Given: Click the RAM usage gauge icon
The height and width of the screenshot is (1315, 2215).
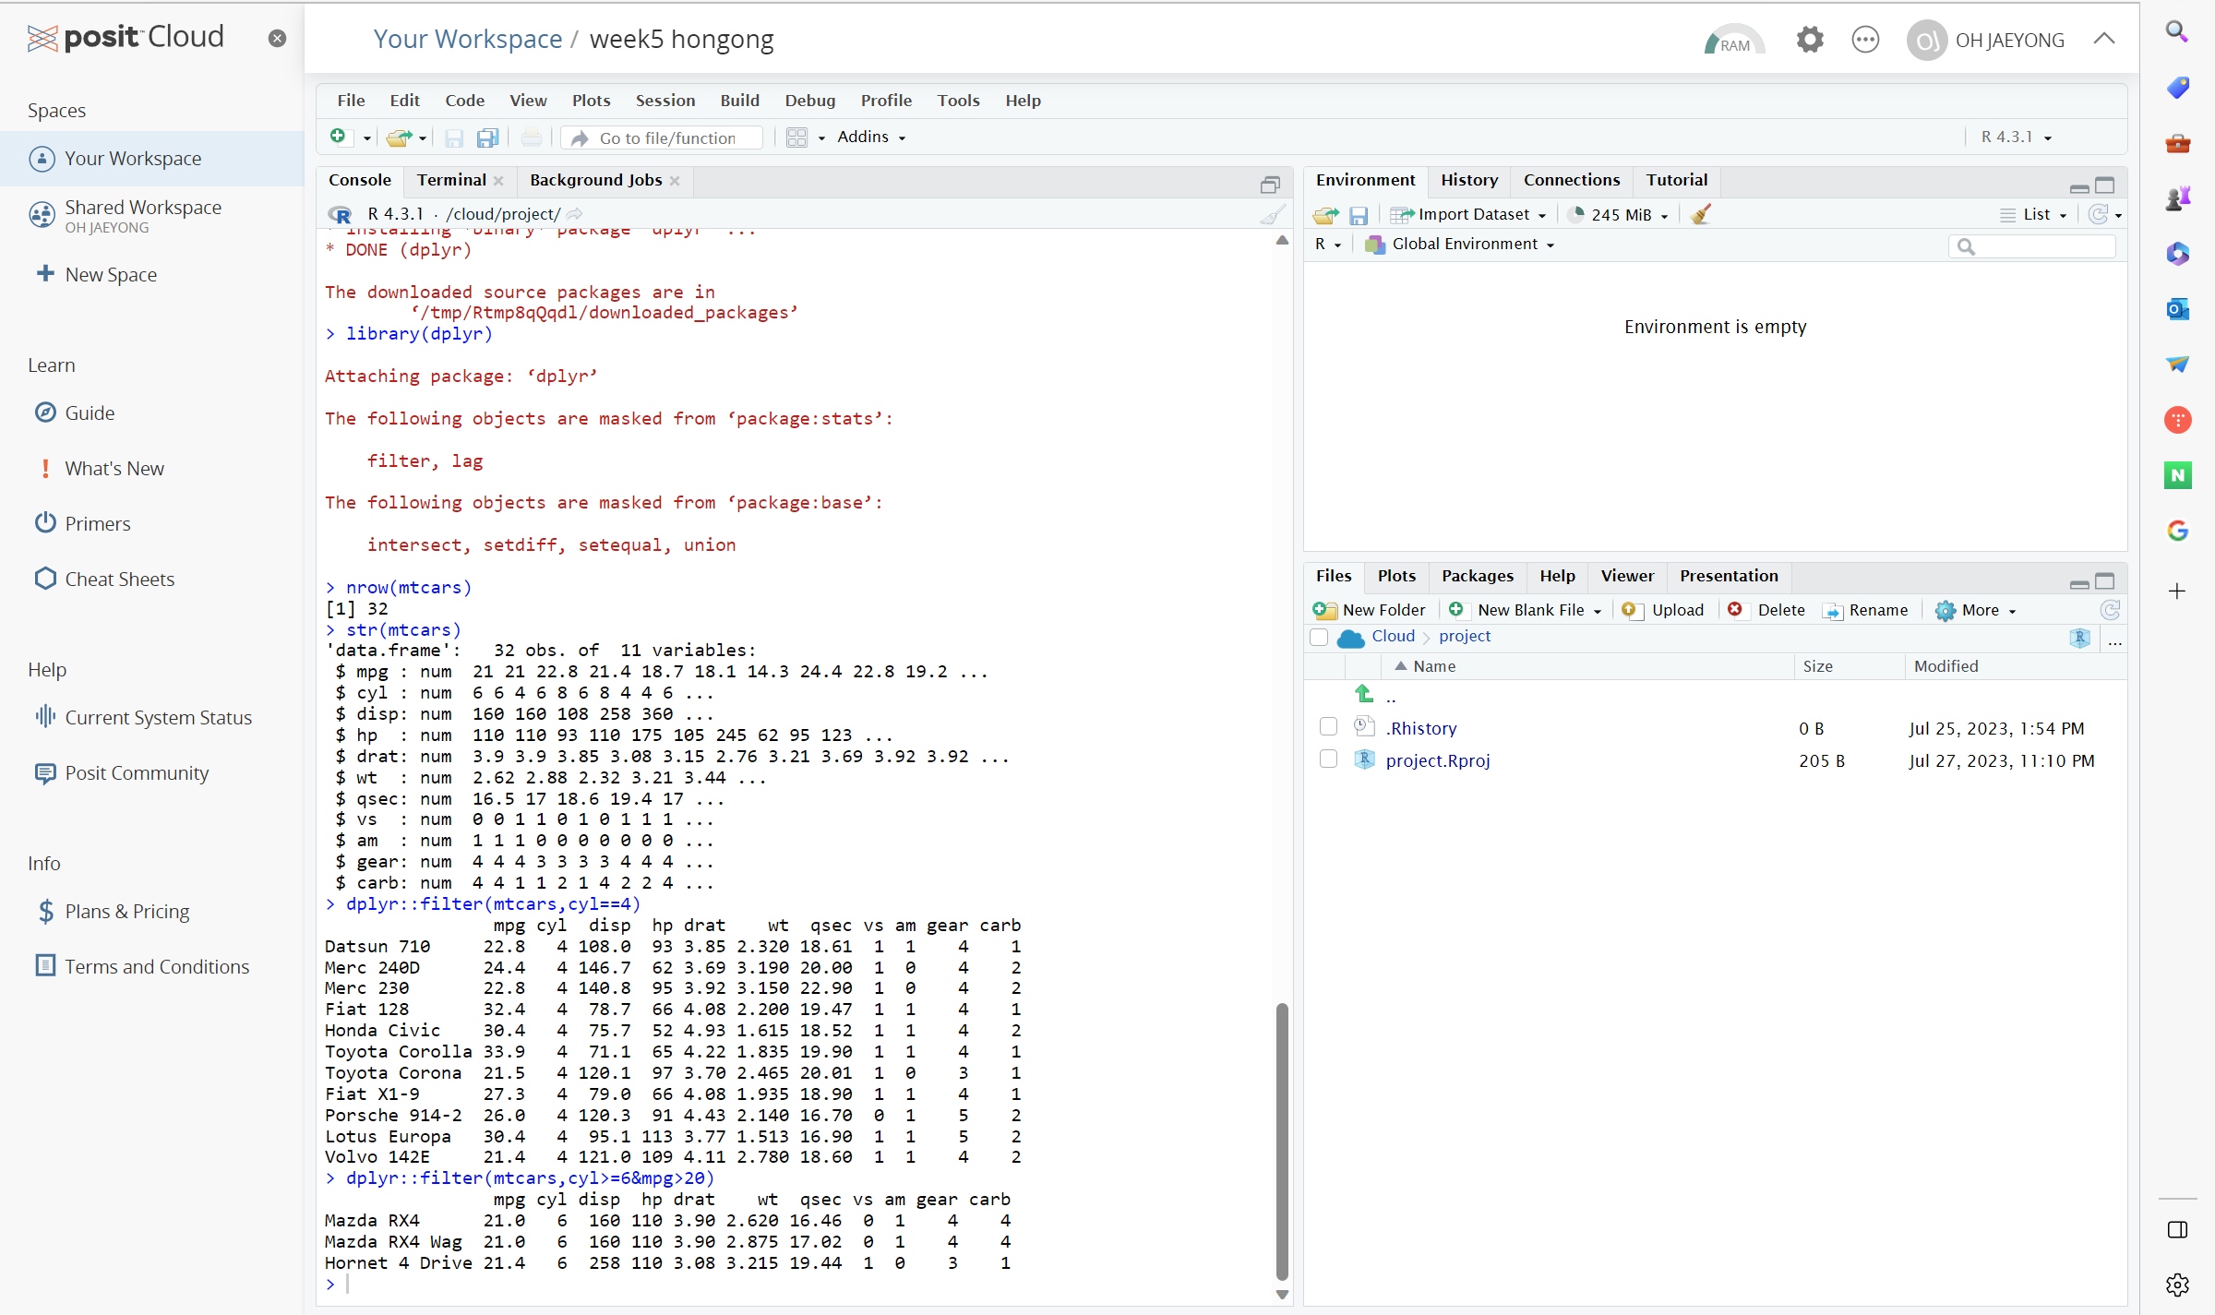Looking at the screenshot, I should point(1733,40).
